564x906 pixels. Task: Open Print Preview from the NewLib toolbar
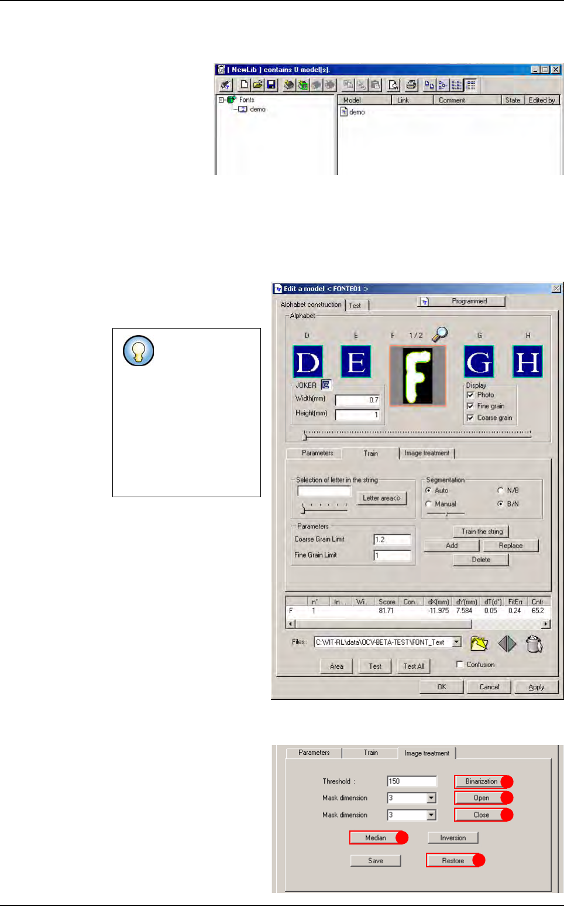(394, 85)
